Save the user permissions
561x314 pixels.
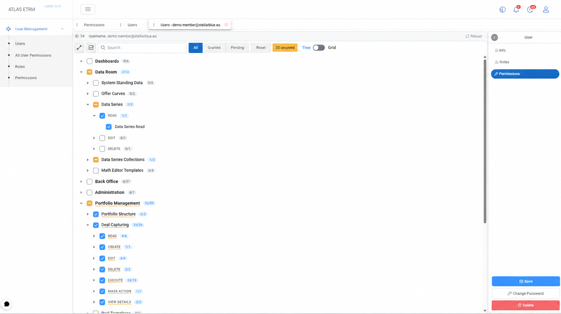(x=526, y=281)
